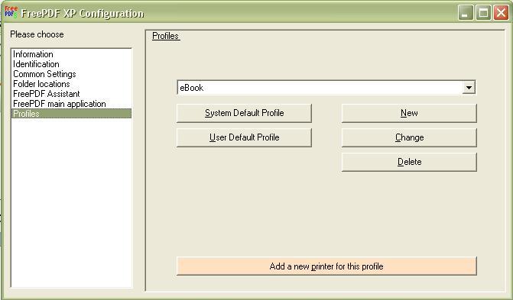Select Information in the list
Image resolution: width=513 pixels, height=300 pixels.
click(71, 54)
